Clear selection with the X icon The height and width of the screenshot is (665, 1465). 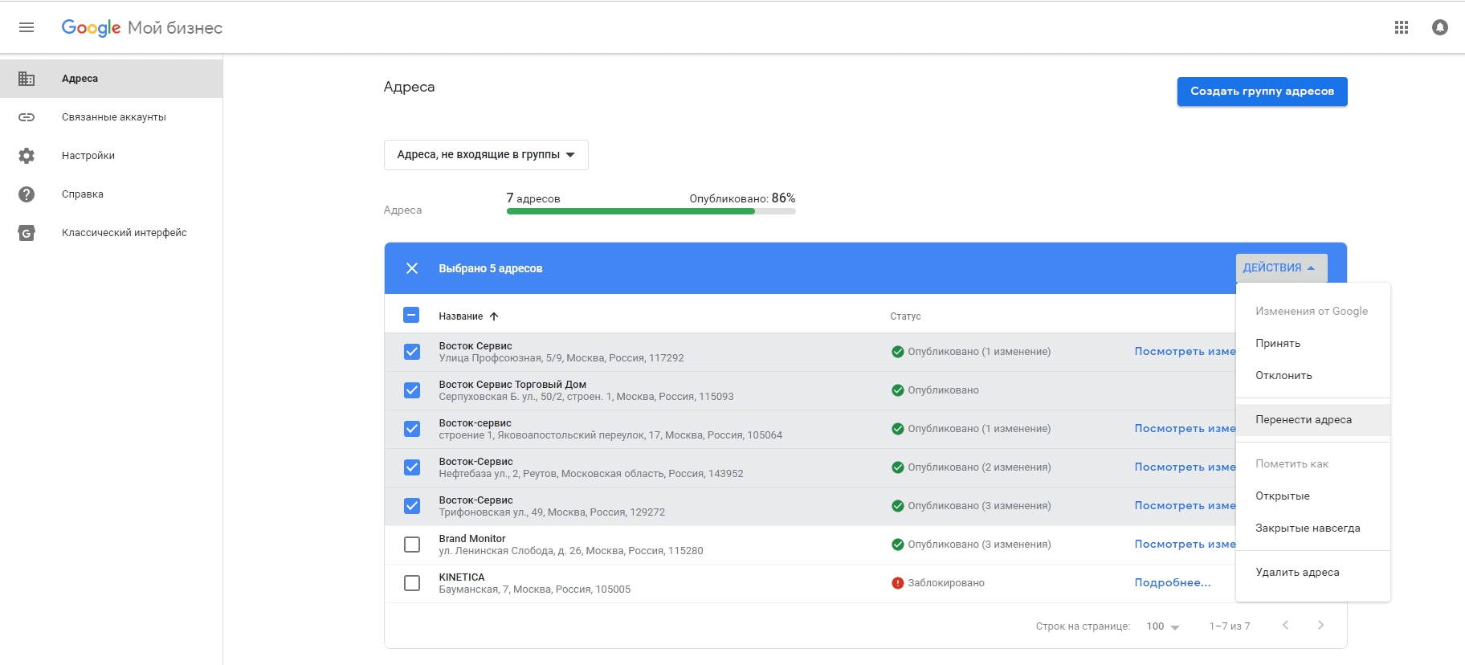412,268
